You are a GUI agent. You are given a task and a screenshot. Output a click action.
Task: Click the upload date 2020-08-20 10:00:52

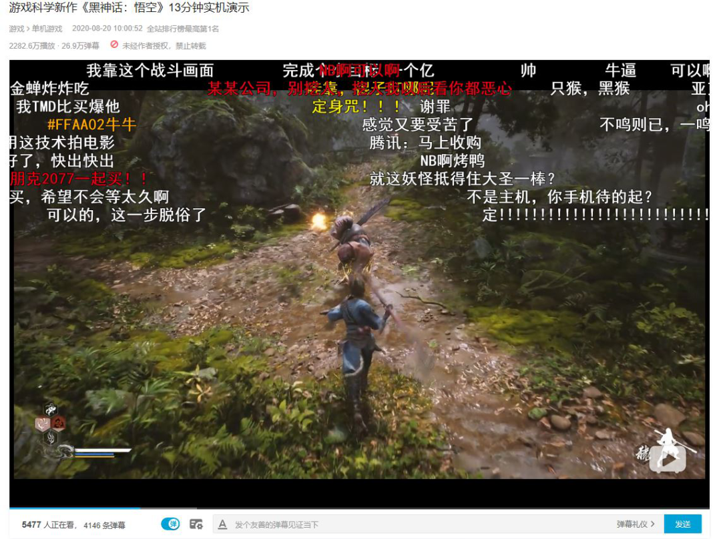(x=107, y=29)
